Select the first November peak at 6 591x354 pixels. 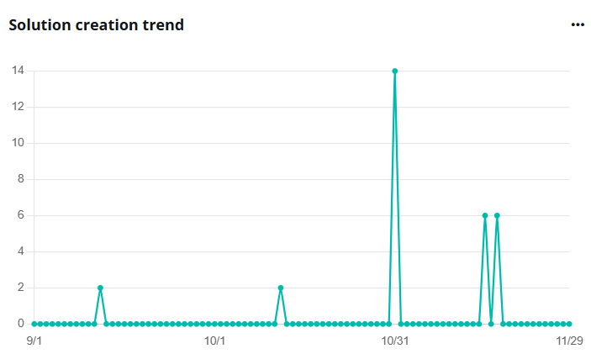485,215
